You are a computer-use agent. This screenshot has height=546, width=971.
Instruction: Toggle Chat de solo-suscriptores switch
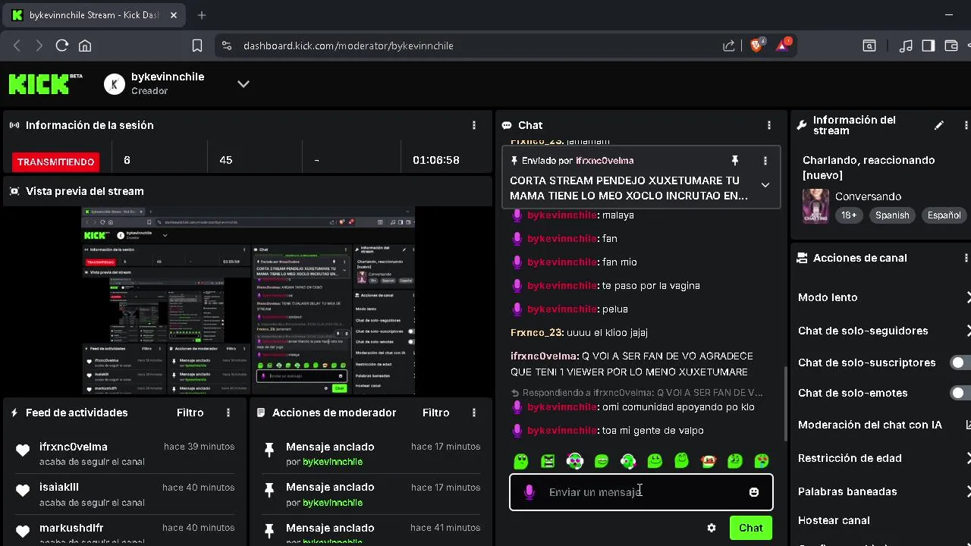[960, 362]
